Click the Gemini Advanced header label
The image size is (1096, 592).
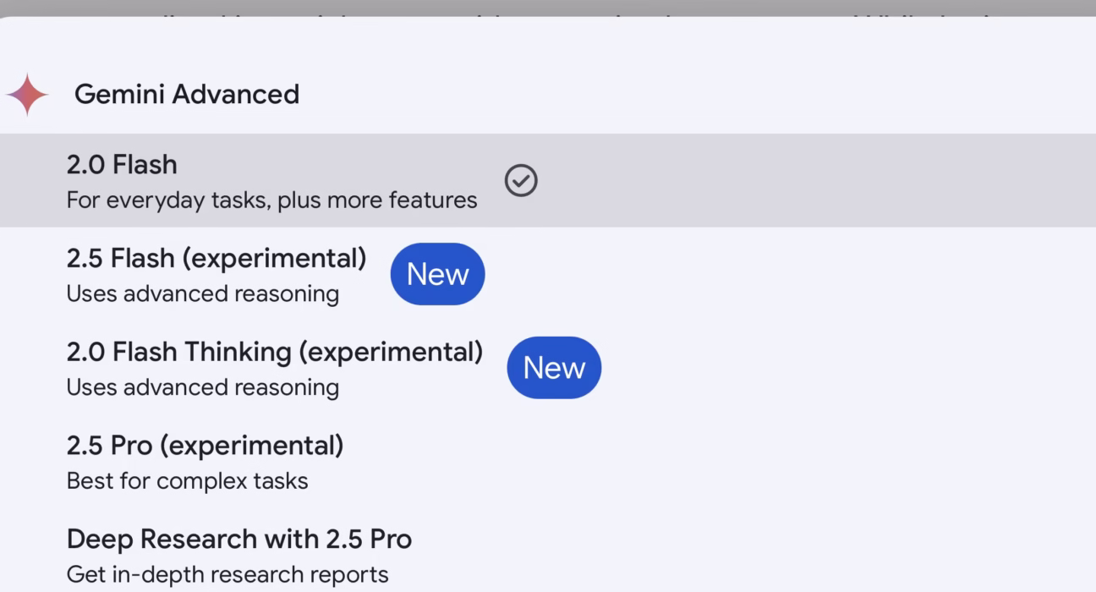[x=188, y=94]
